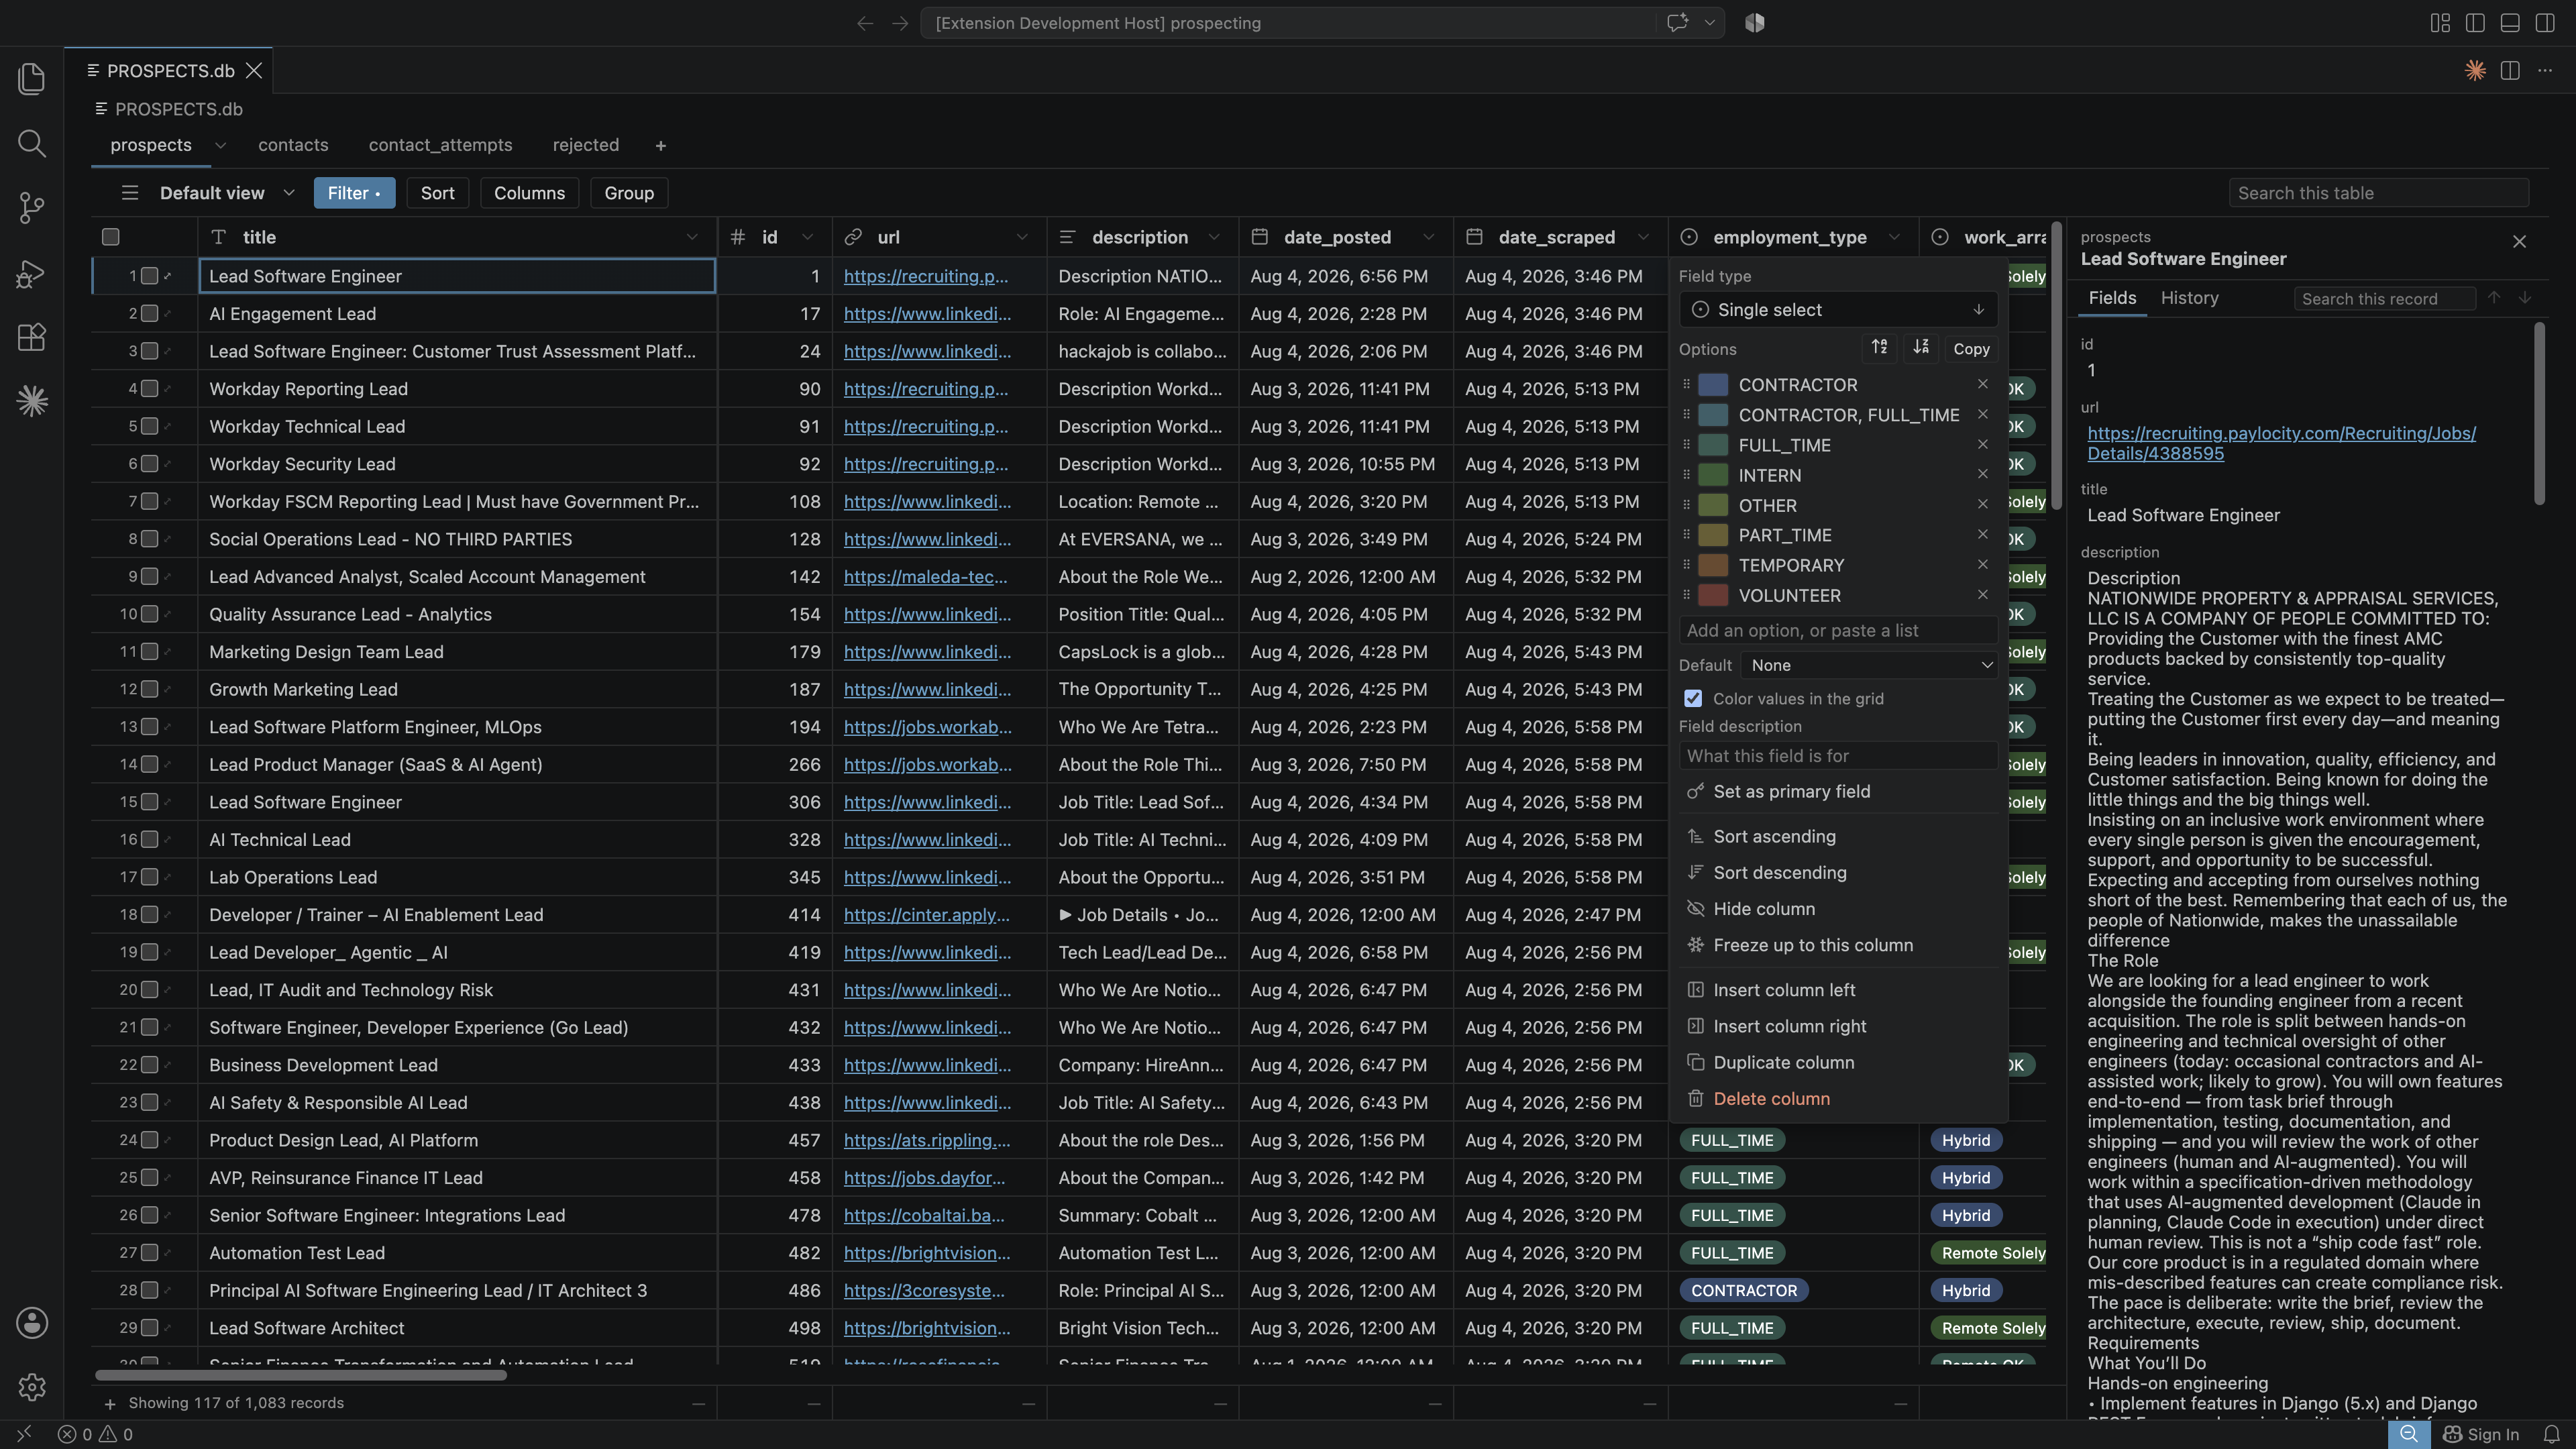
Task: Open the starburst extension icon in the activity bar
Action: (32, 401)
